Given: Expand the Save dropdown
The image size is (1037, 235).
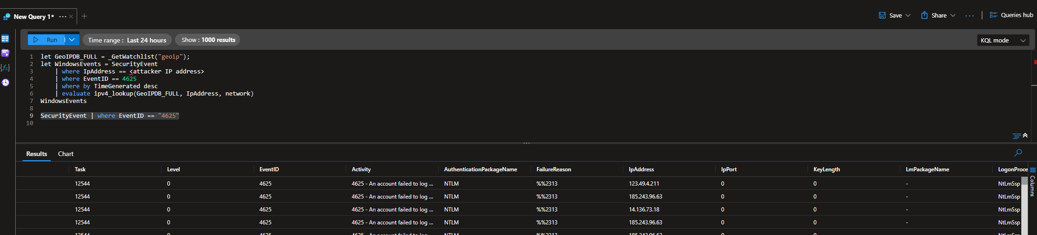Looking at the screenshot, I should [x=908, y=15].
